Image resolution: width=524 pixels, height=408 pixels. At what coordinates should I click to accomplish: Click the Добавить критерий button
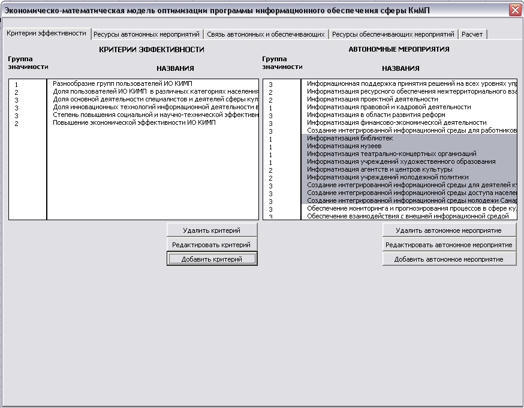[x=212, y=259]
